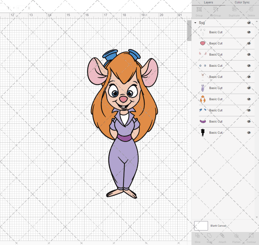The width and height of the screenshot is (259, 245).
Task: Select the skin face layer thumbnail
Action: [203, 77]
